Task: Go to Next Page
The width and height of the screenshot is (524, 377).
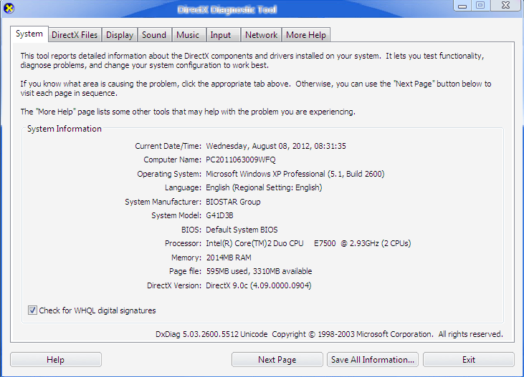Action: pyautogui.click(x=277, y=360)
